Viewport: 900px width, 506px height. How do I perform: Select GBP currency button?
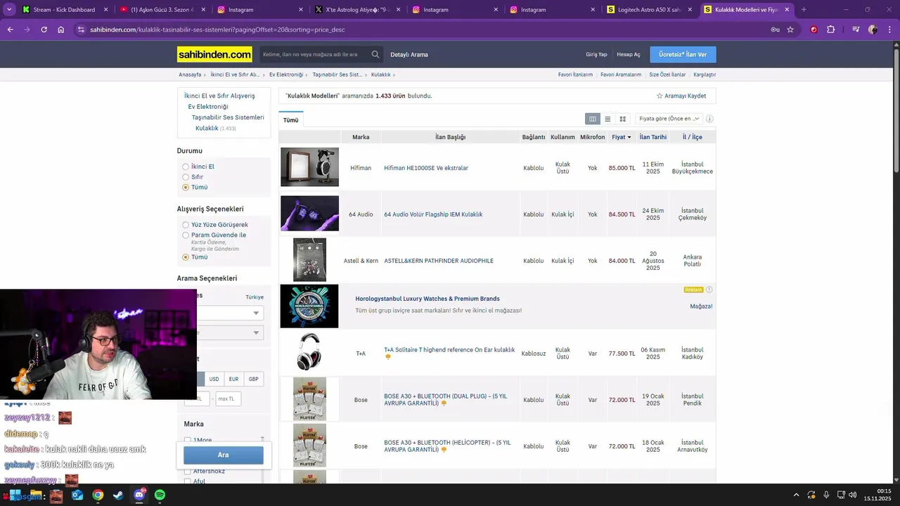tap(253, 379)
